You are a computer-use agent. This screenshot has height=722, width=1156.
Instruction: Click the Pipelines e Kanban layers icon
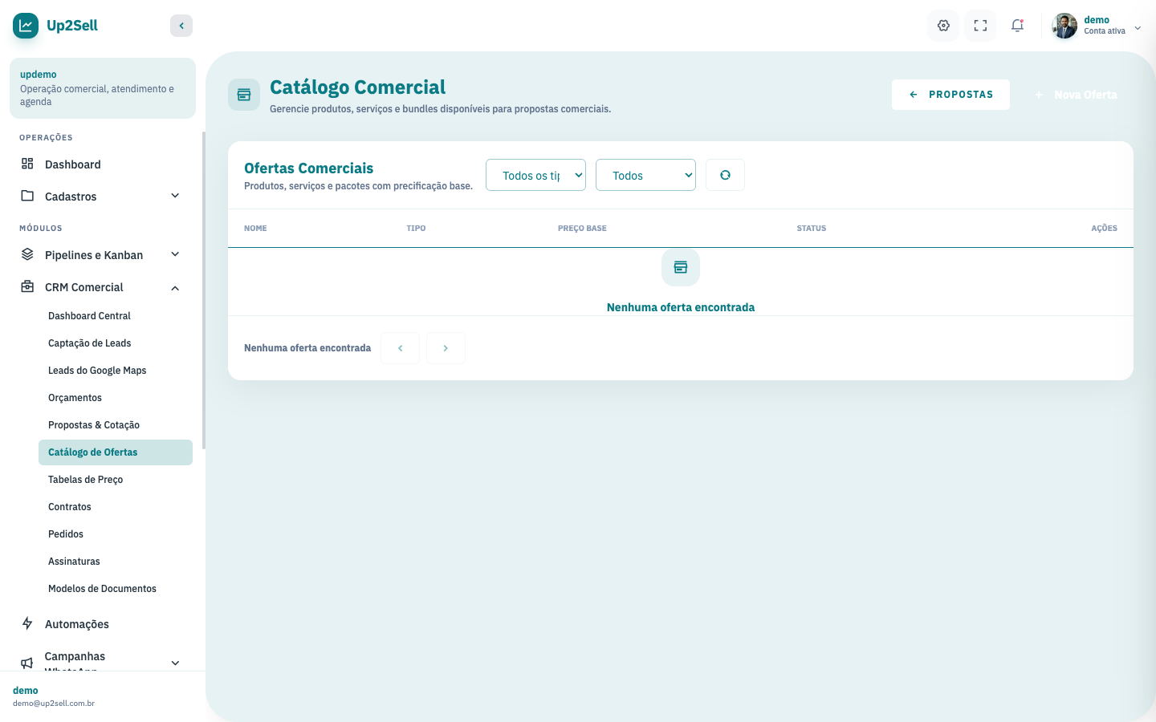[x=27, y=254]
